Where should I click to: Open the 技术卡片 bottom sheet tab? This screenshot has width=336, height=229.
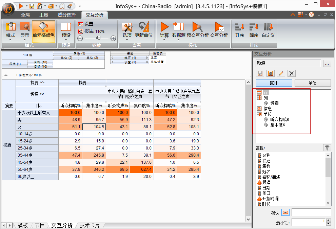click(90, 225)
